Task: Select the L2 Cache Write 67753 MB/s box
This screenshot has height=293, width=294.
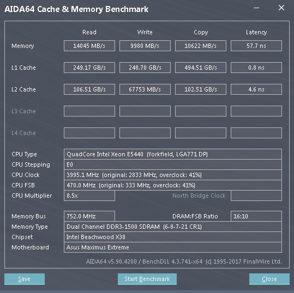Action: click(145, 89)
